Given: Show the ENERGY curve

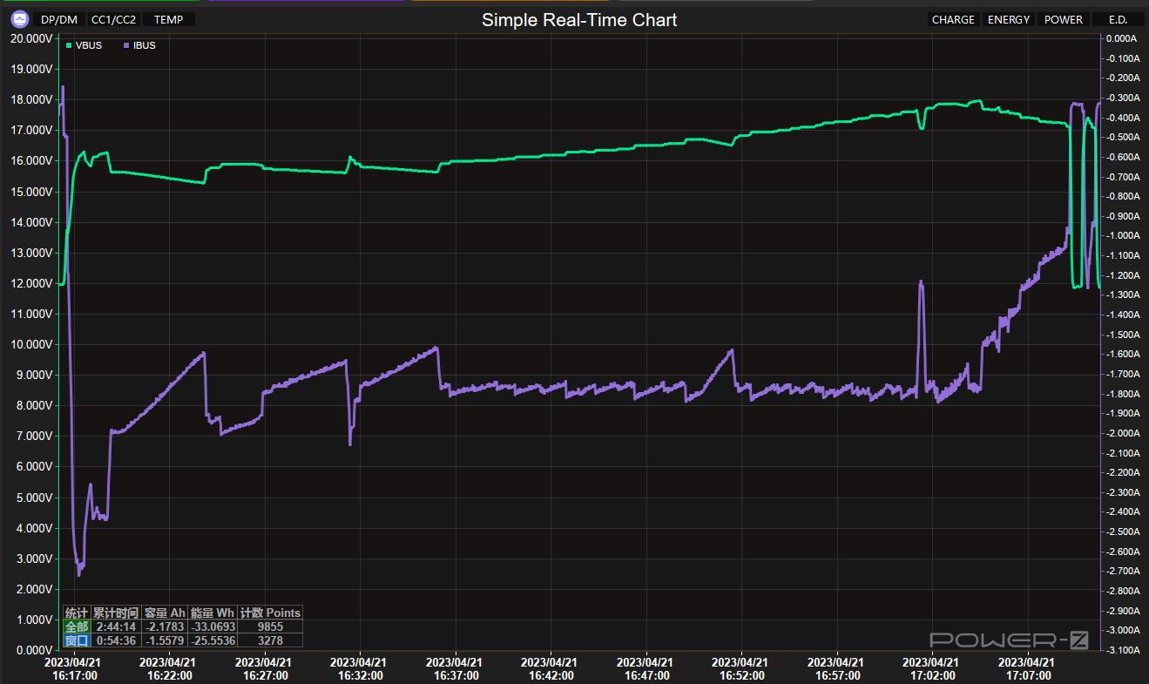Looking at the screenshot, I should 1009,19.
